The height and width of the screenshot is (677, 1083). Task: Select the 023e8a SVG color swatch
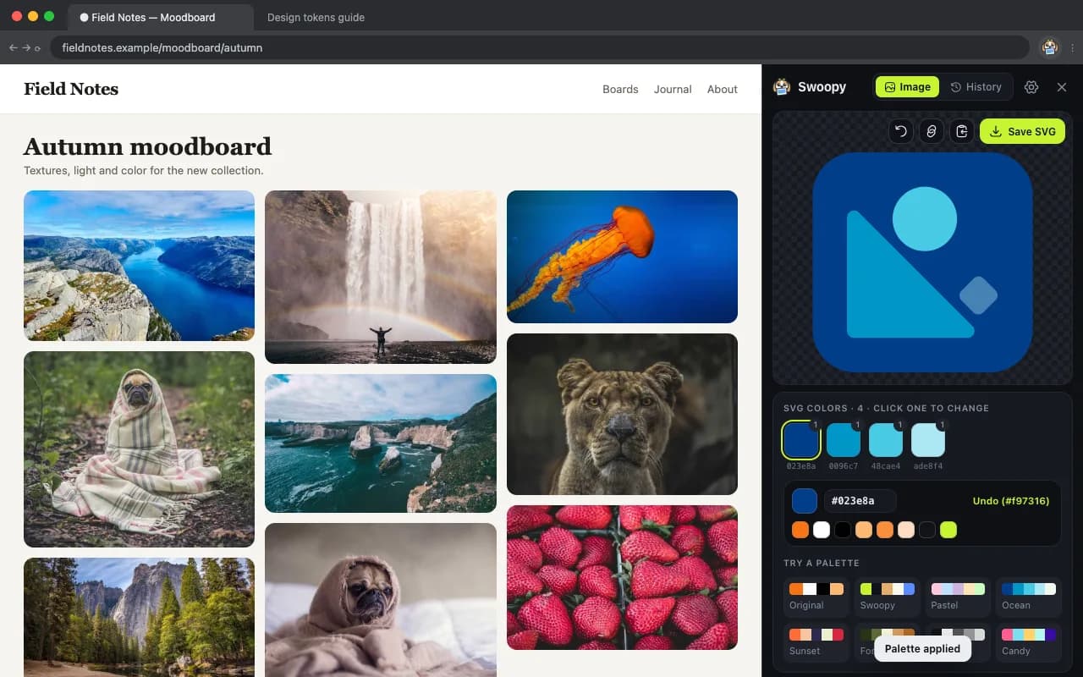point(800,440)
